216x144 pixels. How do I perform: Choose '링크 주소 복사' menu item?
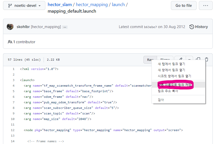(178, 91)
